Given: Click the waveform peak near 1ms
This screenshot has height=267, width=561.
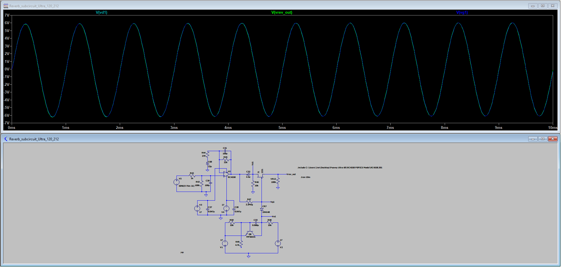Looking at the screenshot, I should [80, 24].
